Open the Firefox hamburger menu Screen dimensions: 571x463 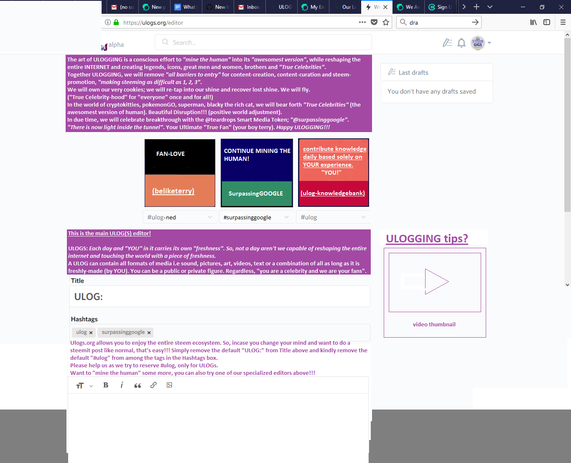563,23
